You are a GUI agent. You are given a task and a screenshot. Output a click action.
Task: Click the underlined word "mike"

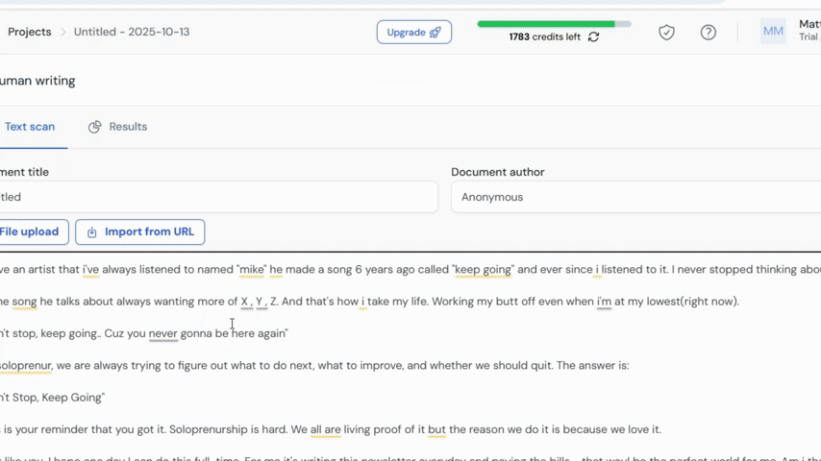[252, 270]
